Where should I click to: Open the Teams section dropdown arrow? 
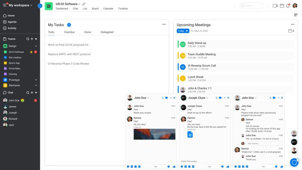[36, 39]
